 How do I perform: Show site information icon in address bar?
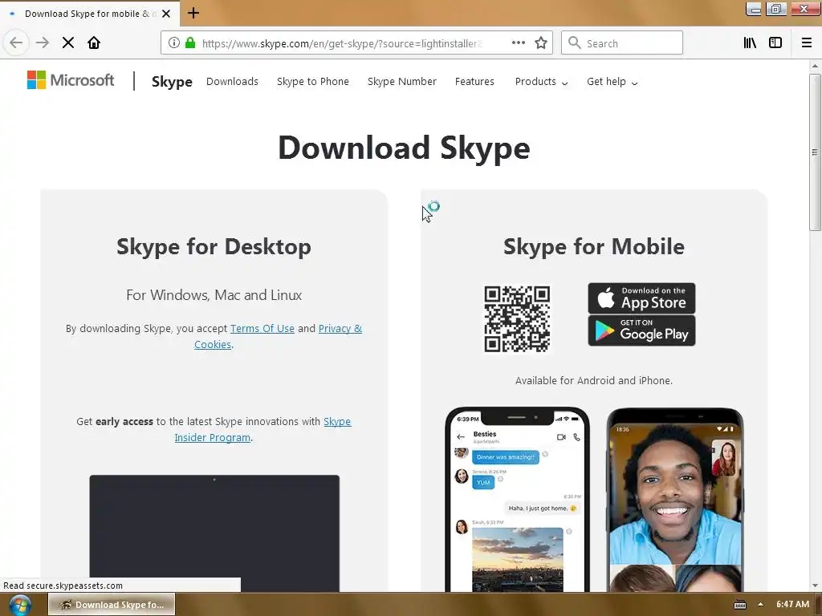pyautogui.click(x=174, y=43)
